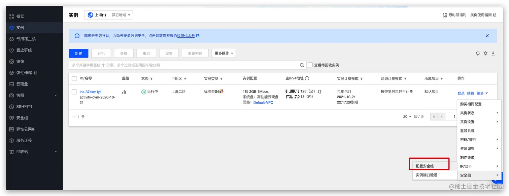Open the Default-VPC network link
The width and height of the screenshot is (509, 196).
pos(263,103)
